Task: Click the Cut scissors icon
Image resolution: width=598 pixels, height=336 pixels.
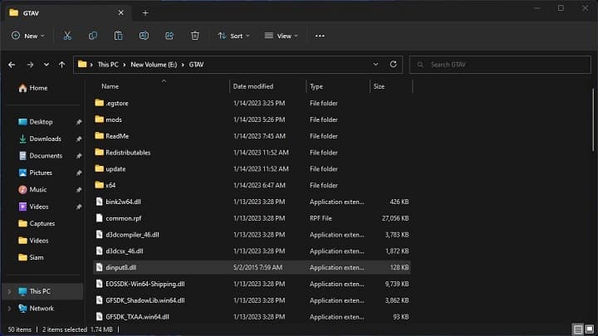Action: click(67, 36)
